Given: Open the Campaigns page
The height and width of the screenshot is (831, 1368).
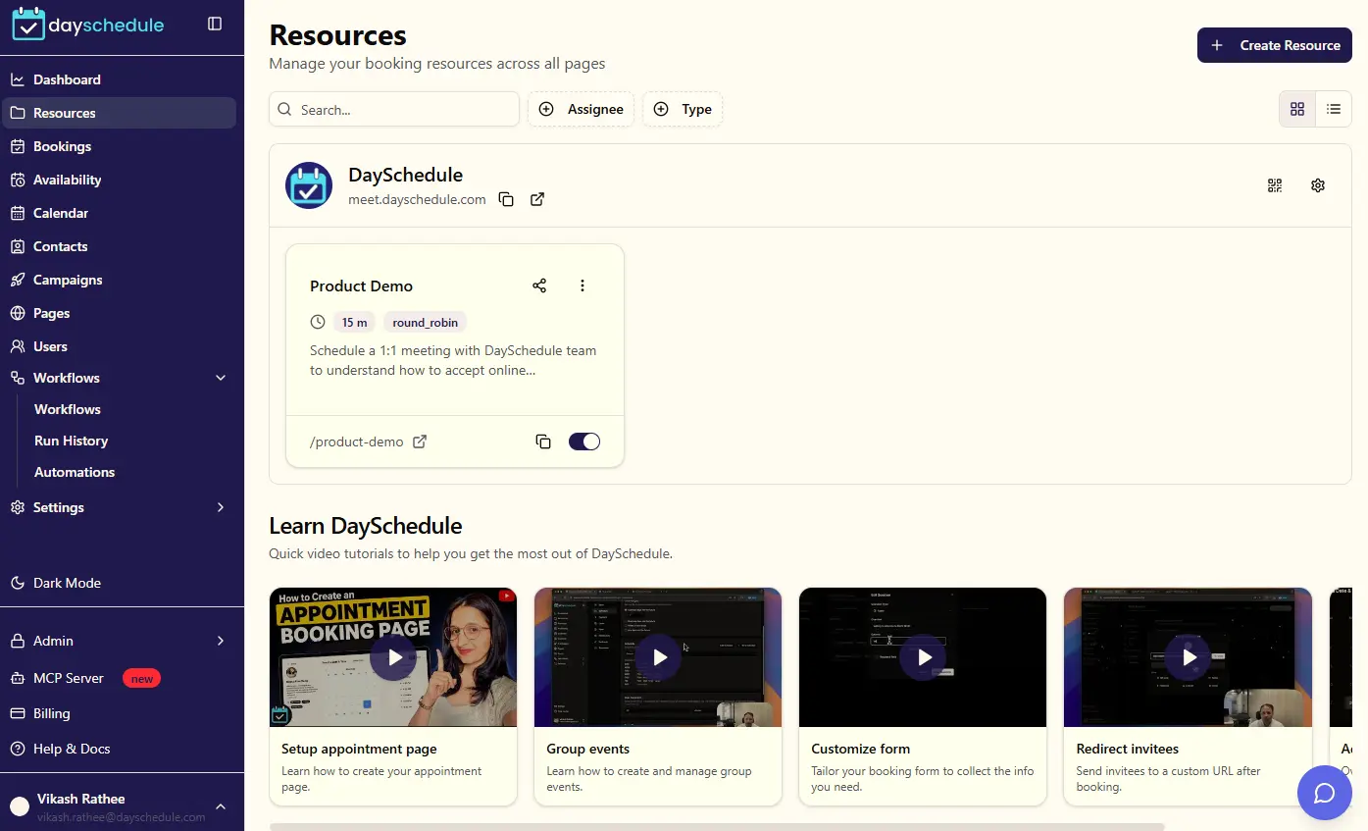Looking at the screenshot, I should click(119, 280).
